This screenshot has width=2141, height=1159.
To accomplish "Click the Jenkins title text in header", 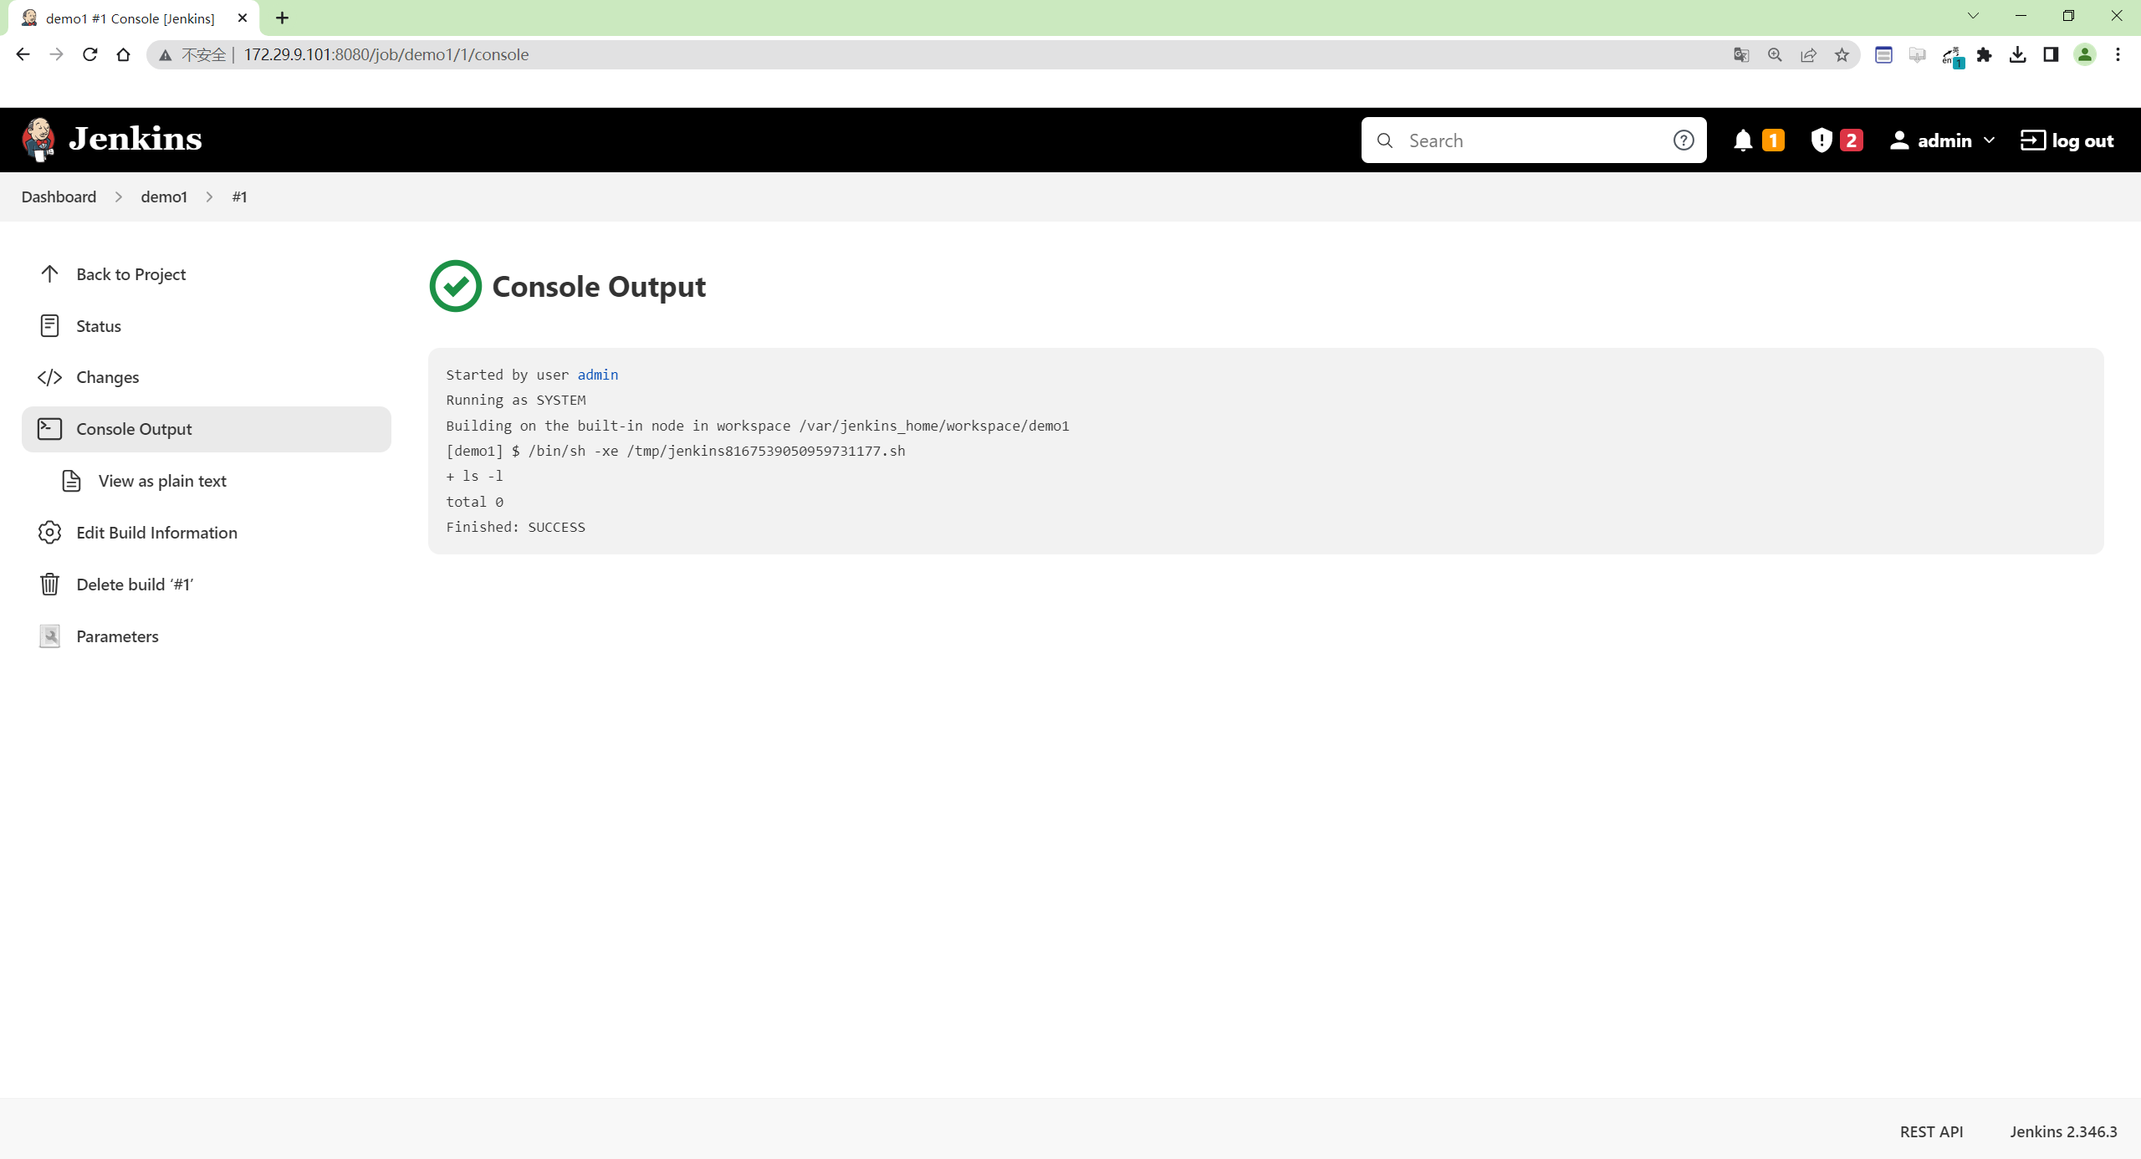I will [135, 139].
